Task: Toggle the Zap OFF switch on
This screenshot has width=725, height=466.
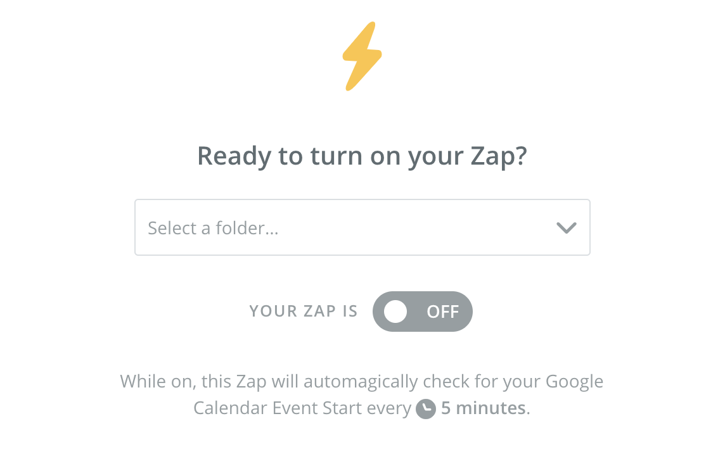Action: [423, 312]
